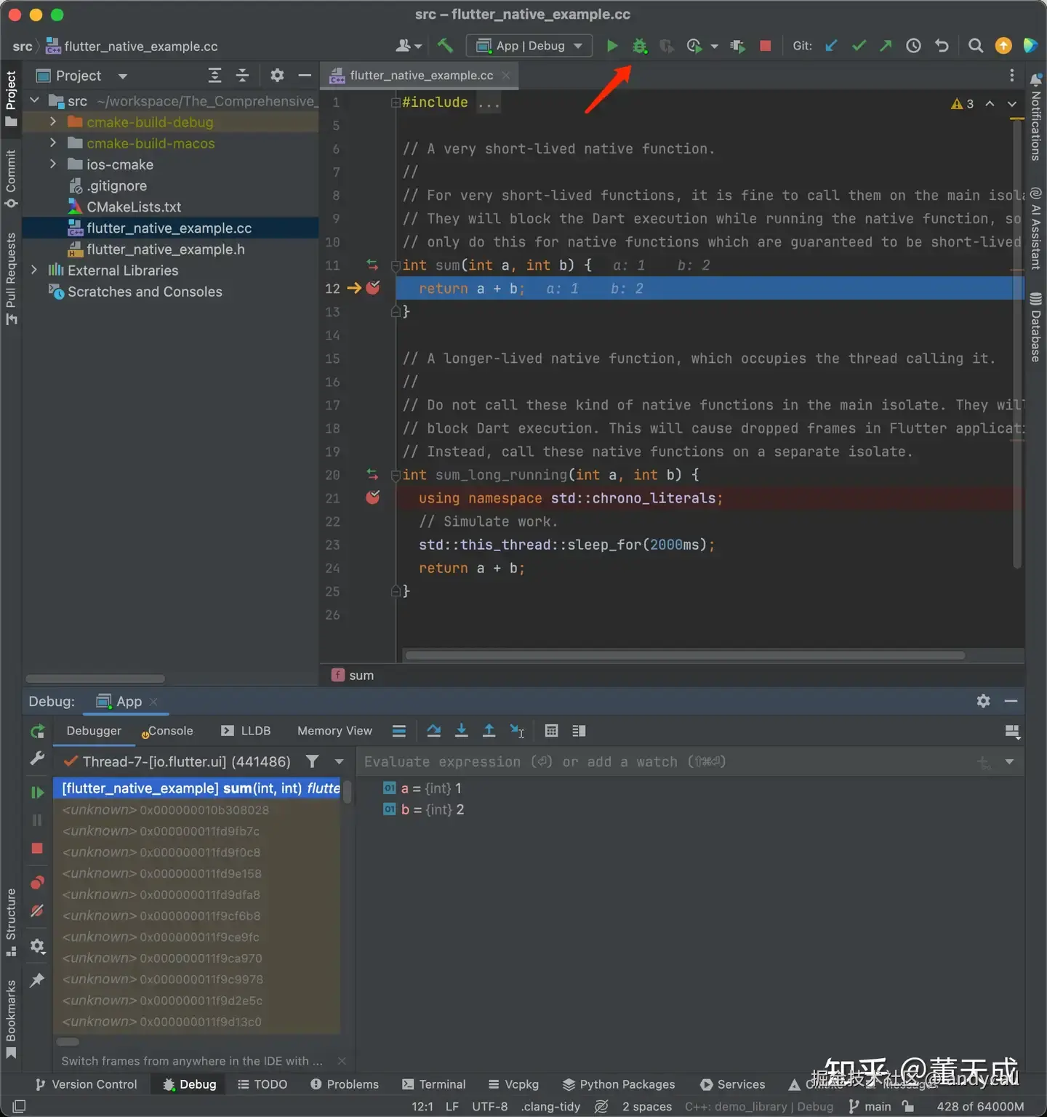Switch to Memory View tab
This screenshot has width=1047, height=1117.
click(334, 731)
